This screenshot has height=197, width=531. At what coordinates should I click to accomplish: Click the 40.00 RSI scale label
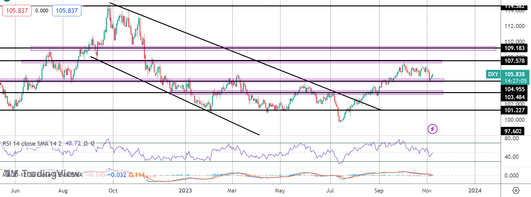pyautogui.click(x=511, y=157)
